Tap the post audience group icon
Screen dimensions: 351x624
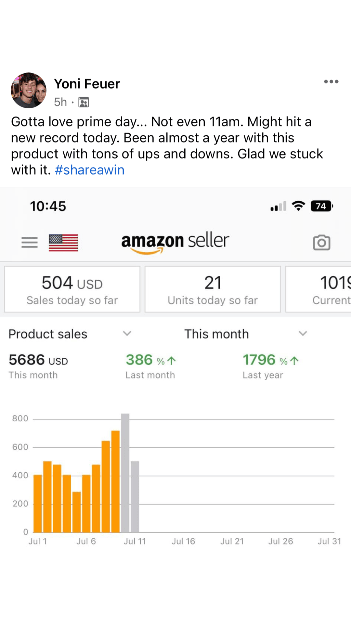click(x=83, y=102)
